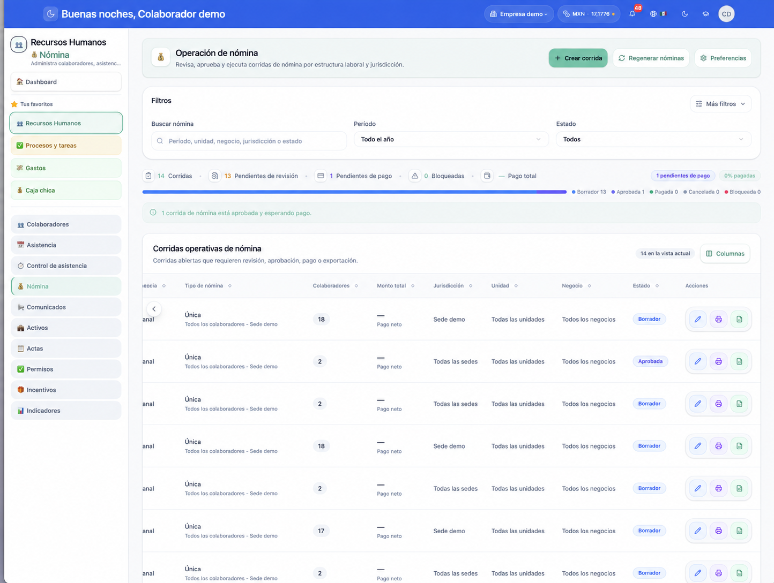Print the Aprobada payroll run

pos(719,361)
